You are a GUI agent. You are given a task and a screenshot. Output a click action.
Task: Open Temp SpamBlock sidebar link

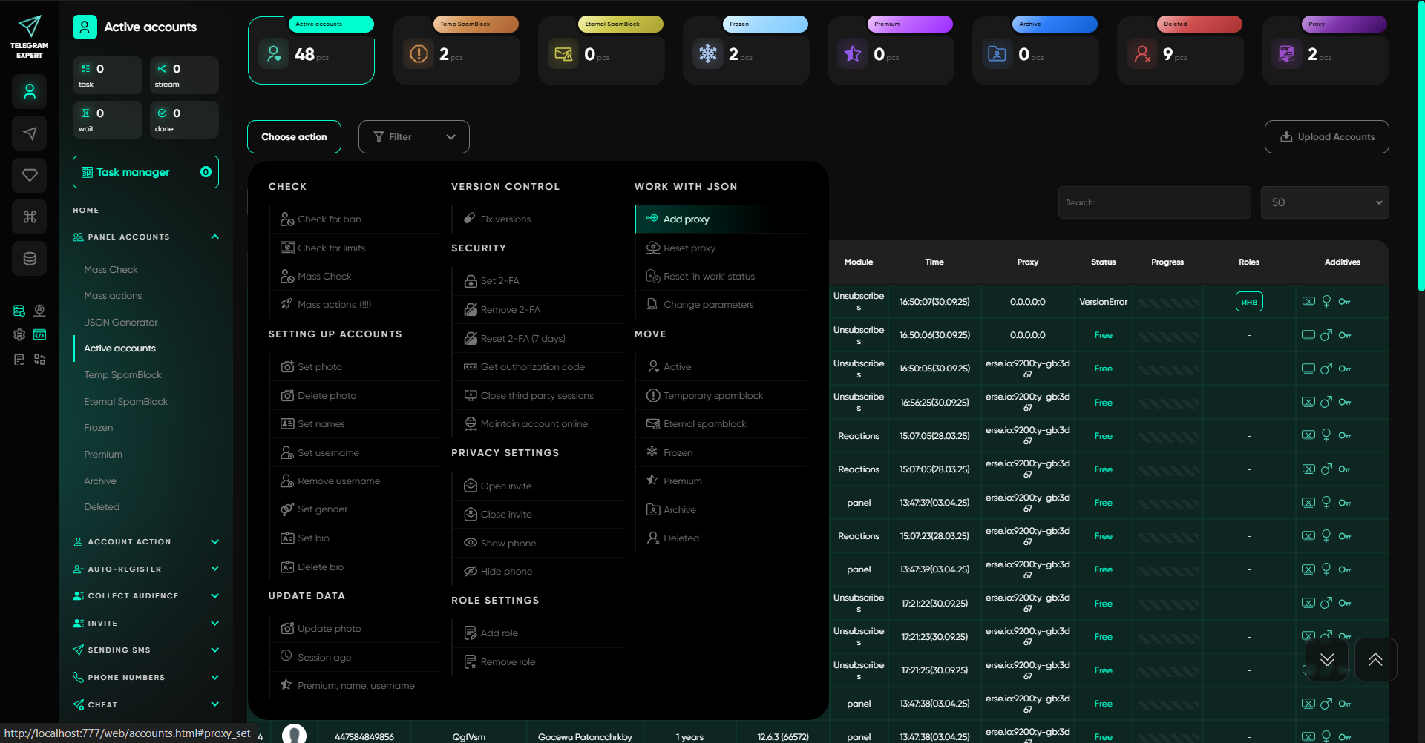(x=122, y=375)
